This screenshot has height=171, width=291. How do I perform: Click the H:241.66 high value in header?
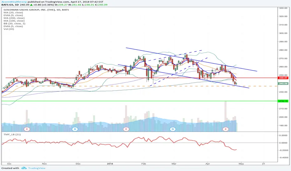(75, 5)
